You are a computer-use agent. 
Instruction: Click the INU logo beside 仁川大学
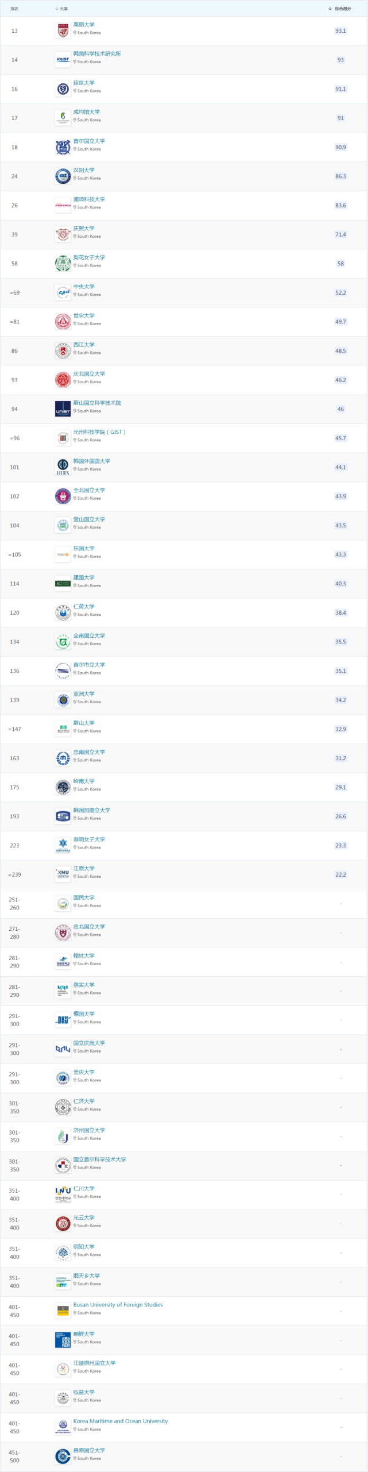(63, 1194)
